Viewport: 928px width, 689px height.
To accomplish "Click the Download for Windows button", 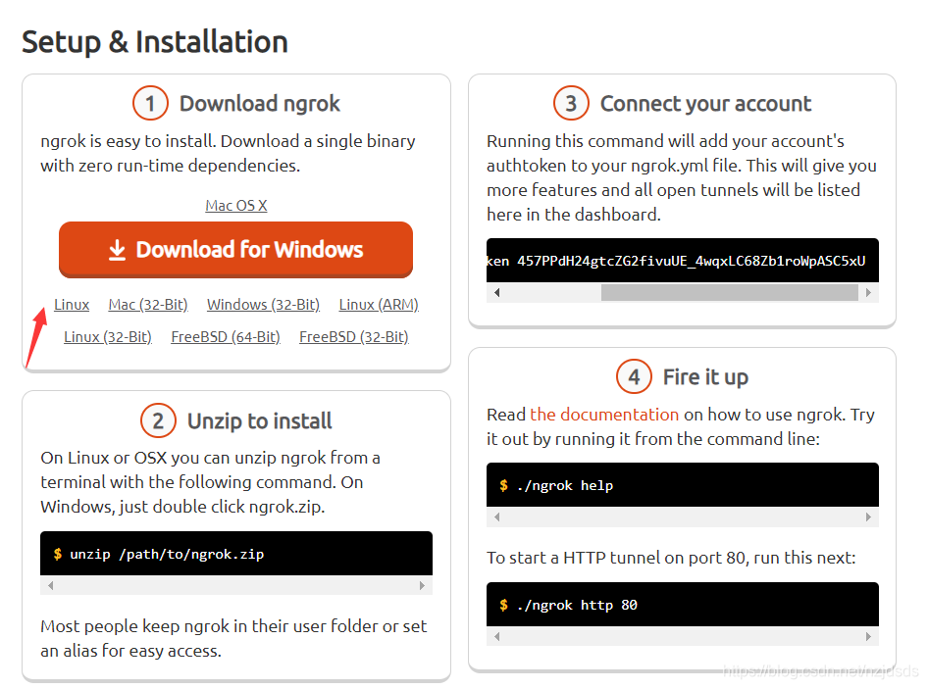I will point(235,250).
